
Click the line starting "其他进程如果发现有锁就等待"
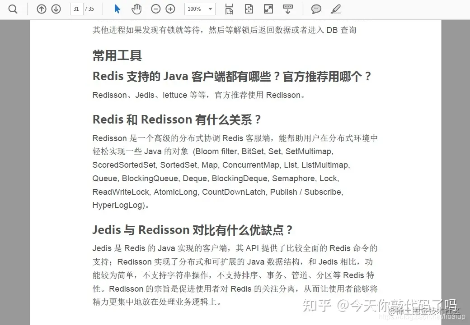tap(224, 30)
